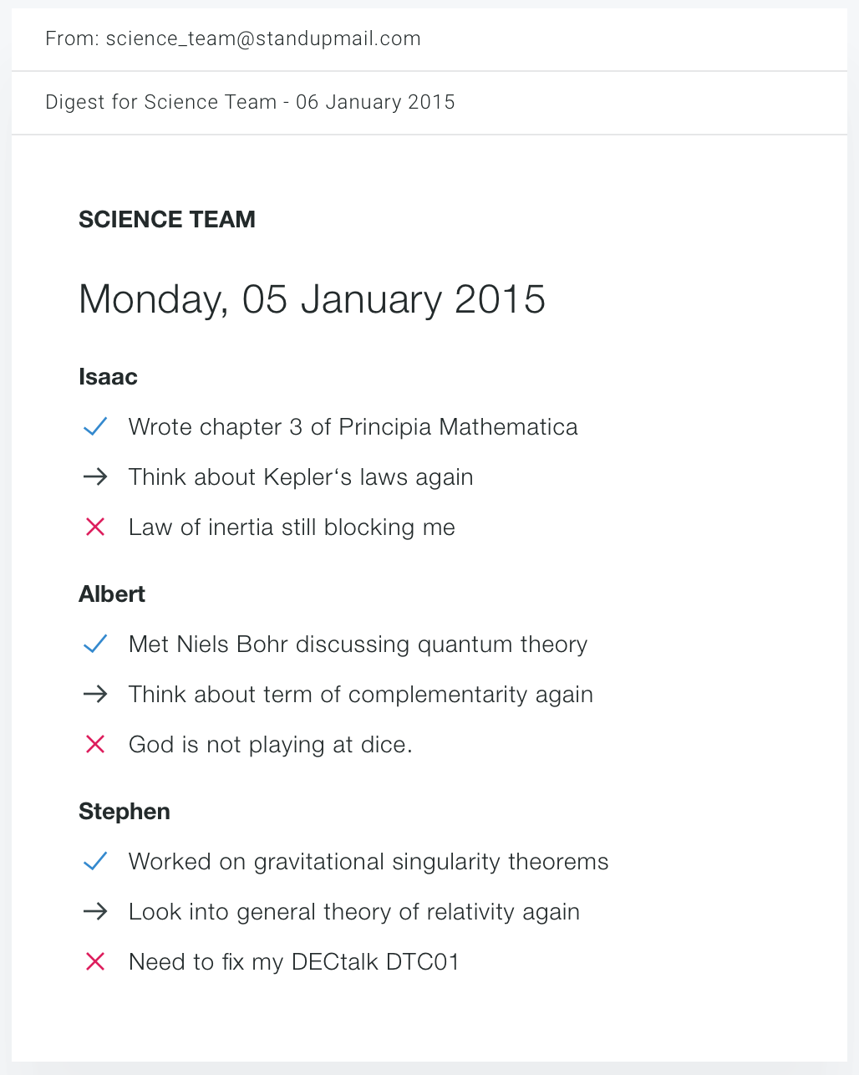Screen dimensions: 859x1075
Task: Click the blue checkmark beside gravitational singularity theorems
Action: (x=95, y=862)
